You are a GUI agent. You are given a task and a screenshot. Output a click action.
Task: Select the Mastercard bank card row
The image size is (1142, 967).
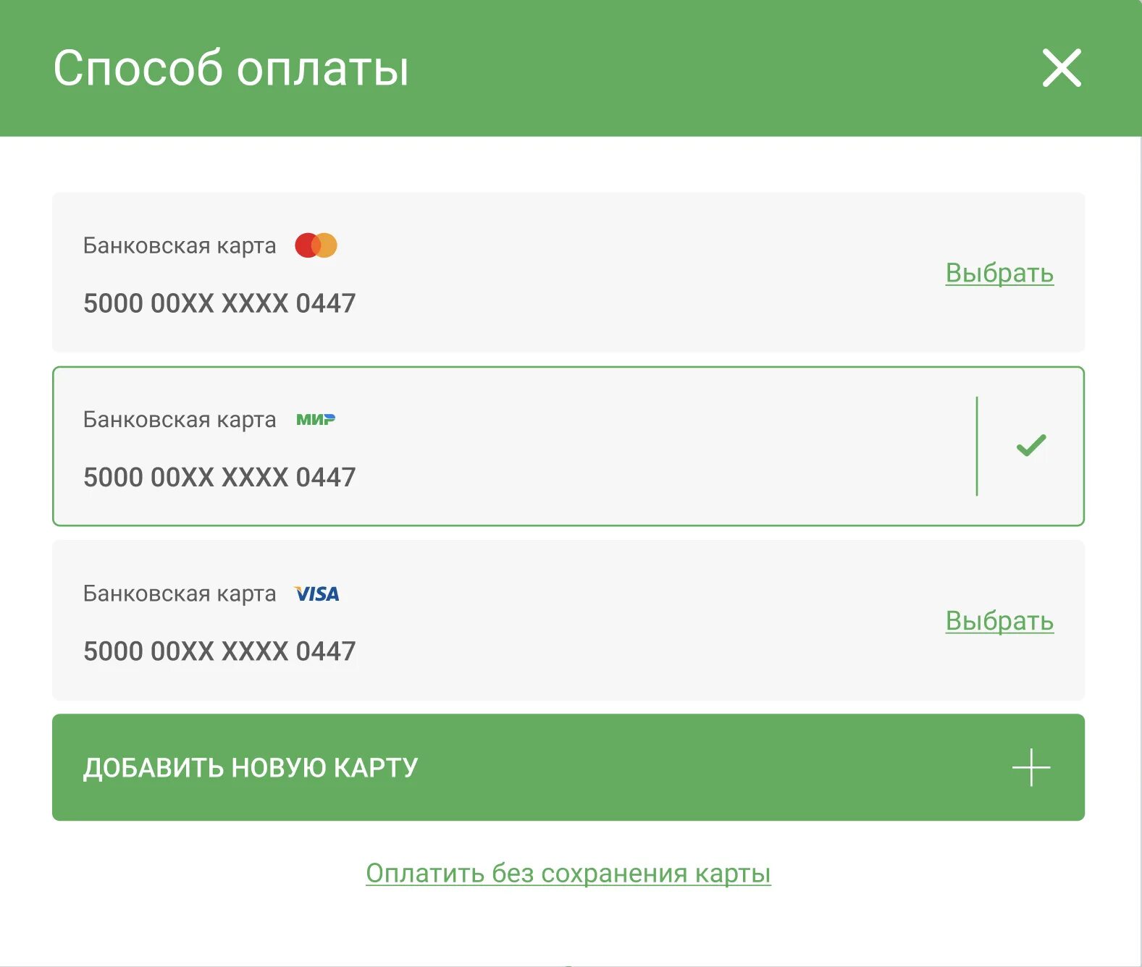pyautogui.click(x=568, y=272)
